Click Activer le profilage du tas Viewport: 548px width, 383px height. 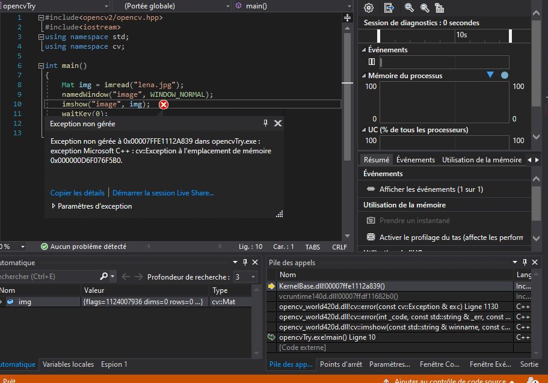(451, 237)
